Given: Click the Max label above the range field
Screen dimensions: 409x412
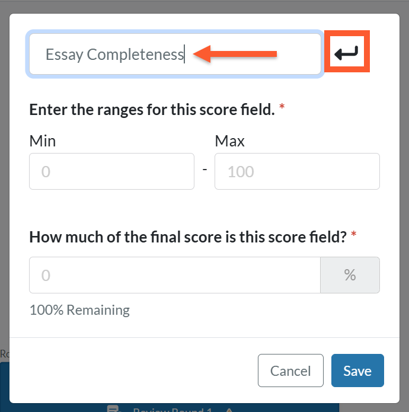Looking at the screenshot, I should [x=229, y=141].
